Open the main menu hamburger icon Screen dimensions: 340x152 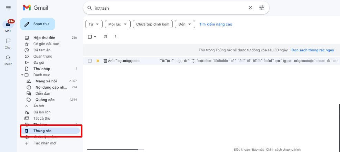point(8,8)
